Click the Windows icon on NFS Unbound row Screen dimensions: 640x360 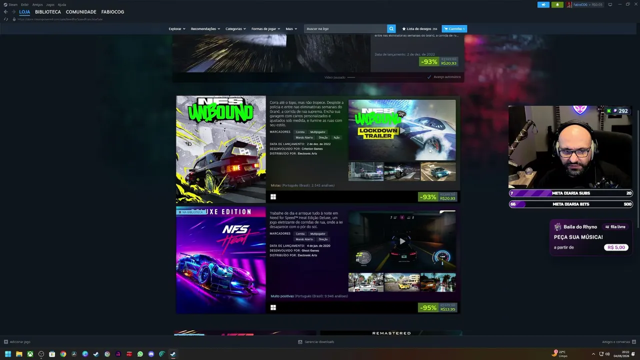click(273, 197)
